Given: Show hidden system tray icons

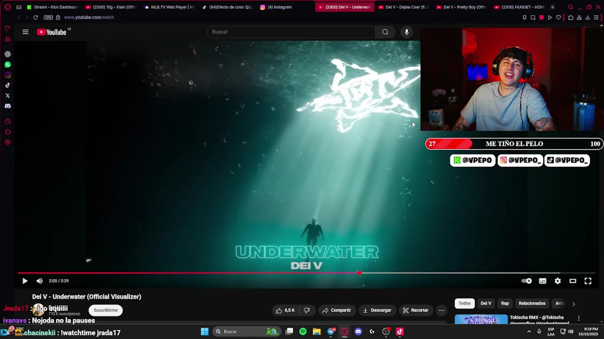Looking at the screenshot, I should pyautogui.click(x=528, y=331).
